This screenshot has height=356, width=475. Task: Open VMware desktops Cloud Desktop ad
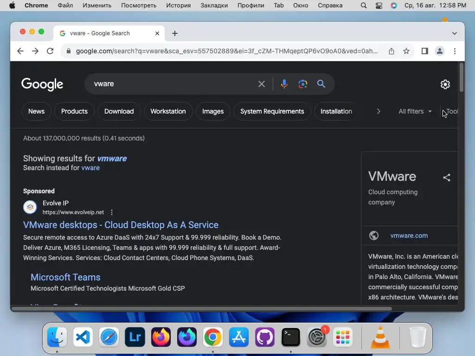tap(121, 225)
